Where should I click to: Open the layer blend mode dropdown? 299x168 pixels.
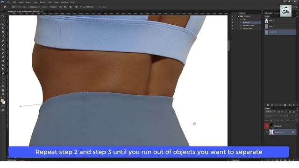point(273,116)
